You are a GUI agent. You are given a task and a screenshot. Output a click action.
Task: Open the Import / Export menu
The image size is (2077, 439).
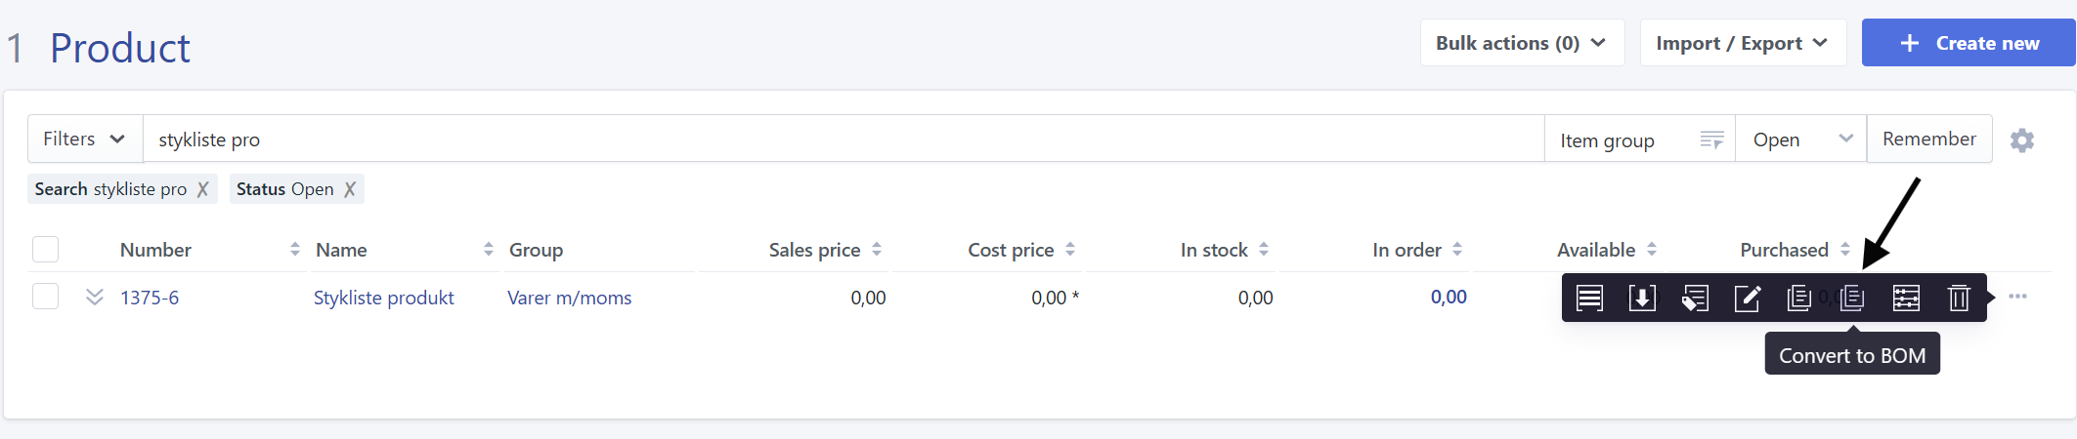coord(1742,43)
